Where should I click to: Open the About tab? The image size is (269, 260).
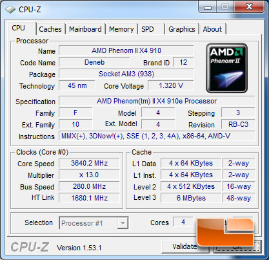pos(212,29)
